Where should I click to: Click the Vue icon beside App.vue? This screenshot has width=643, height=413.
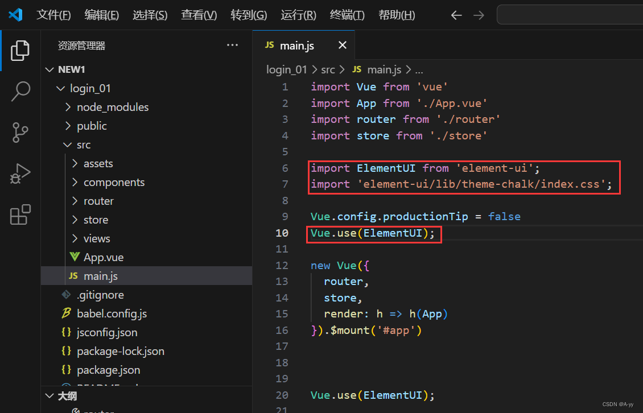(x=75, y=257)
